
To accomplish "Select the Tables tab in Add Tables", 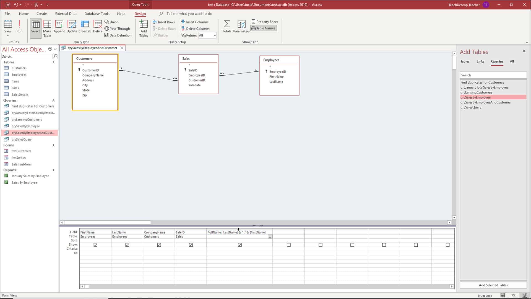I will (x=465, y=61).
